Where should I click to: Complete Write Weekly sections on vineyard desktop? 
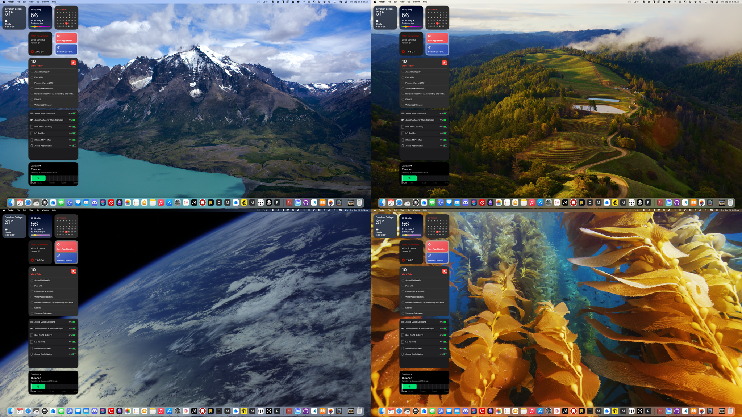tap(403, 88)
